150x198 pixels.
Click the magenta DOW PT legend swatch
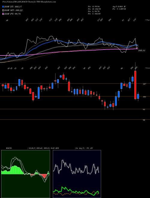pyautogui.click(x=3, y=14)
